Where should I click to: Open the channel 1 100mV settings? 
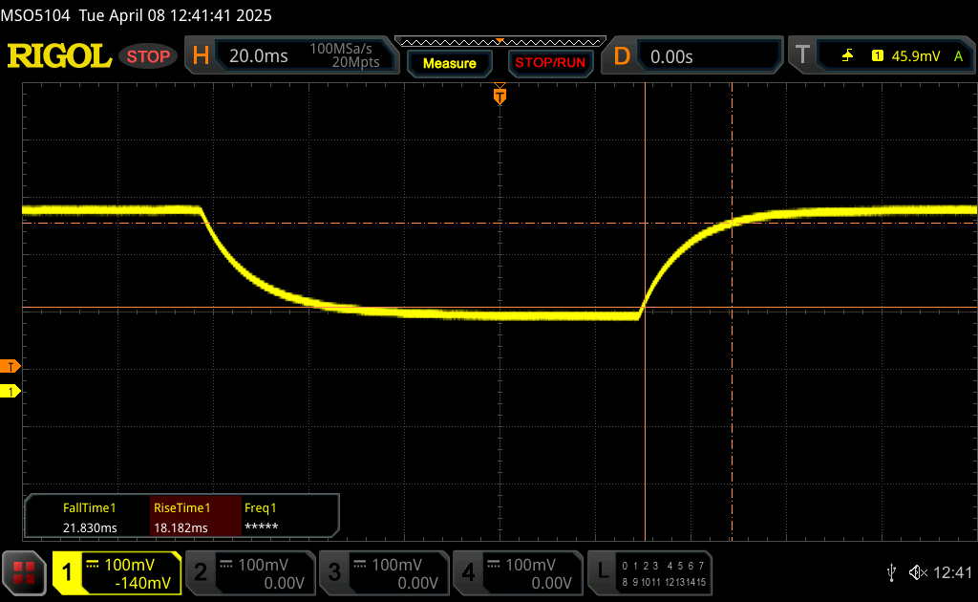coord(117,572)
